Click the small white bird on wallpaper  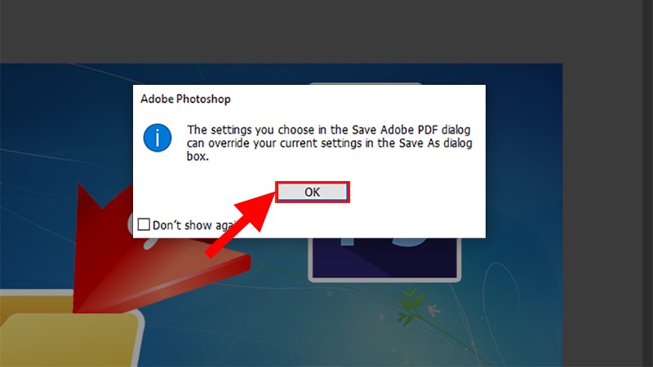point(433,311)
